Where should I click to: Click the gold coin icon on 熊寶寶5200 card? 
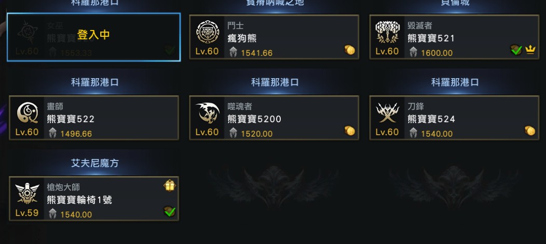pyautogui.click(x=350, y=131)
